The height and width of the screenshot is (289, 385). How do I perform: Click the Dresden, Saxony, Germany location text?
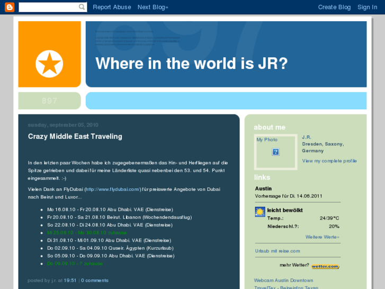(x=323, y=147)
